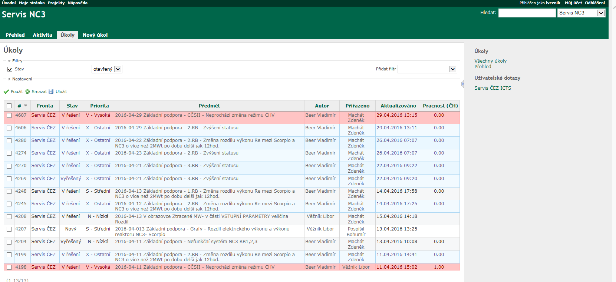Check the box for task 4606
The image size is (616, 282).
click(x=9, y=128)
